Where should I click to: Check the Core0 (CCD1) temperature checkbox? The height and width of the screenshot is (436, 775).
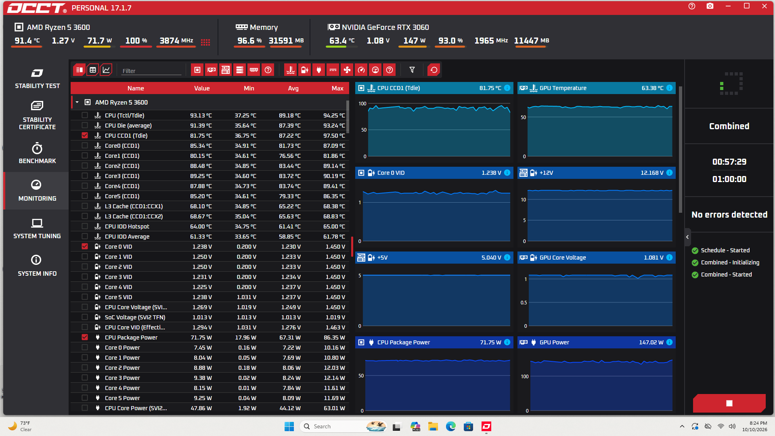(x=85, y=145)
